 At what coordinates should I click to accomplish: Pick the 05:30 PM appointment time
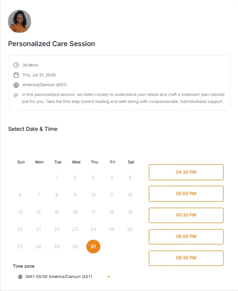click(x=186, y=215)
